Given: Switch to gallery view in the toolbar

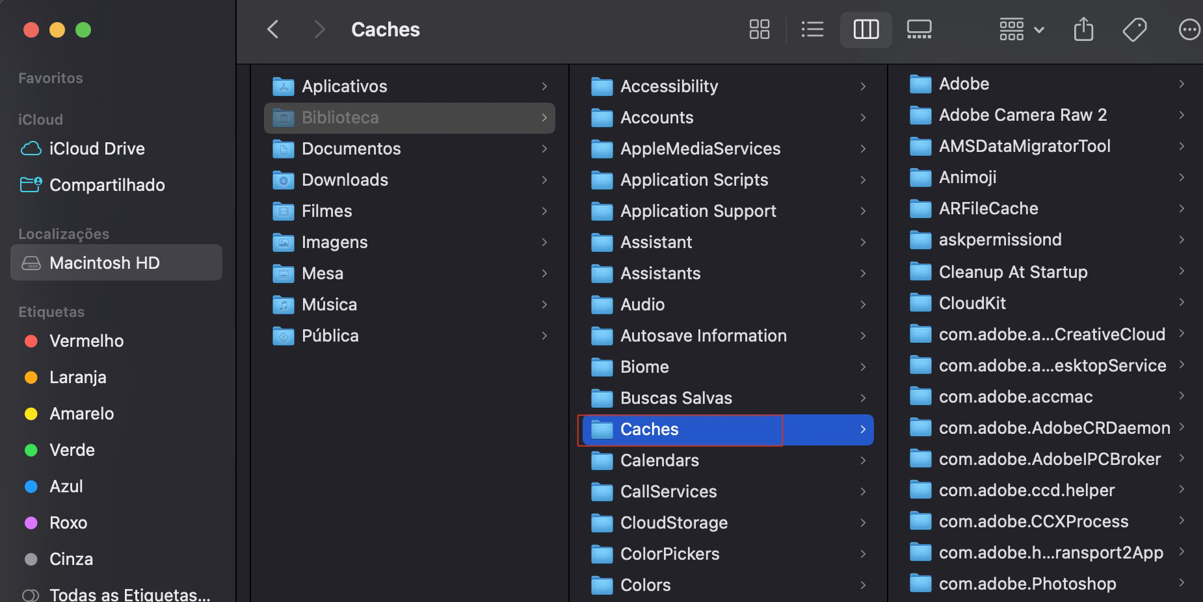Looking at the screenshot, I should [x=919, y=29].
